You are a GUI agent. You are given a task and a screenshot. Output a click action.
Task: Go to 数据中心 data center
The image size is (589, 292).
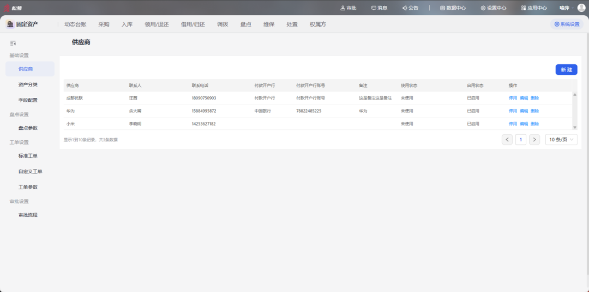coord(453,8)
